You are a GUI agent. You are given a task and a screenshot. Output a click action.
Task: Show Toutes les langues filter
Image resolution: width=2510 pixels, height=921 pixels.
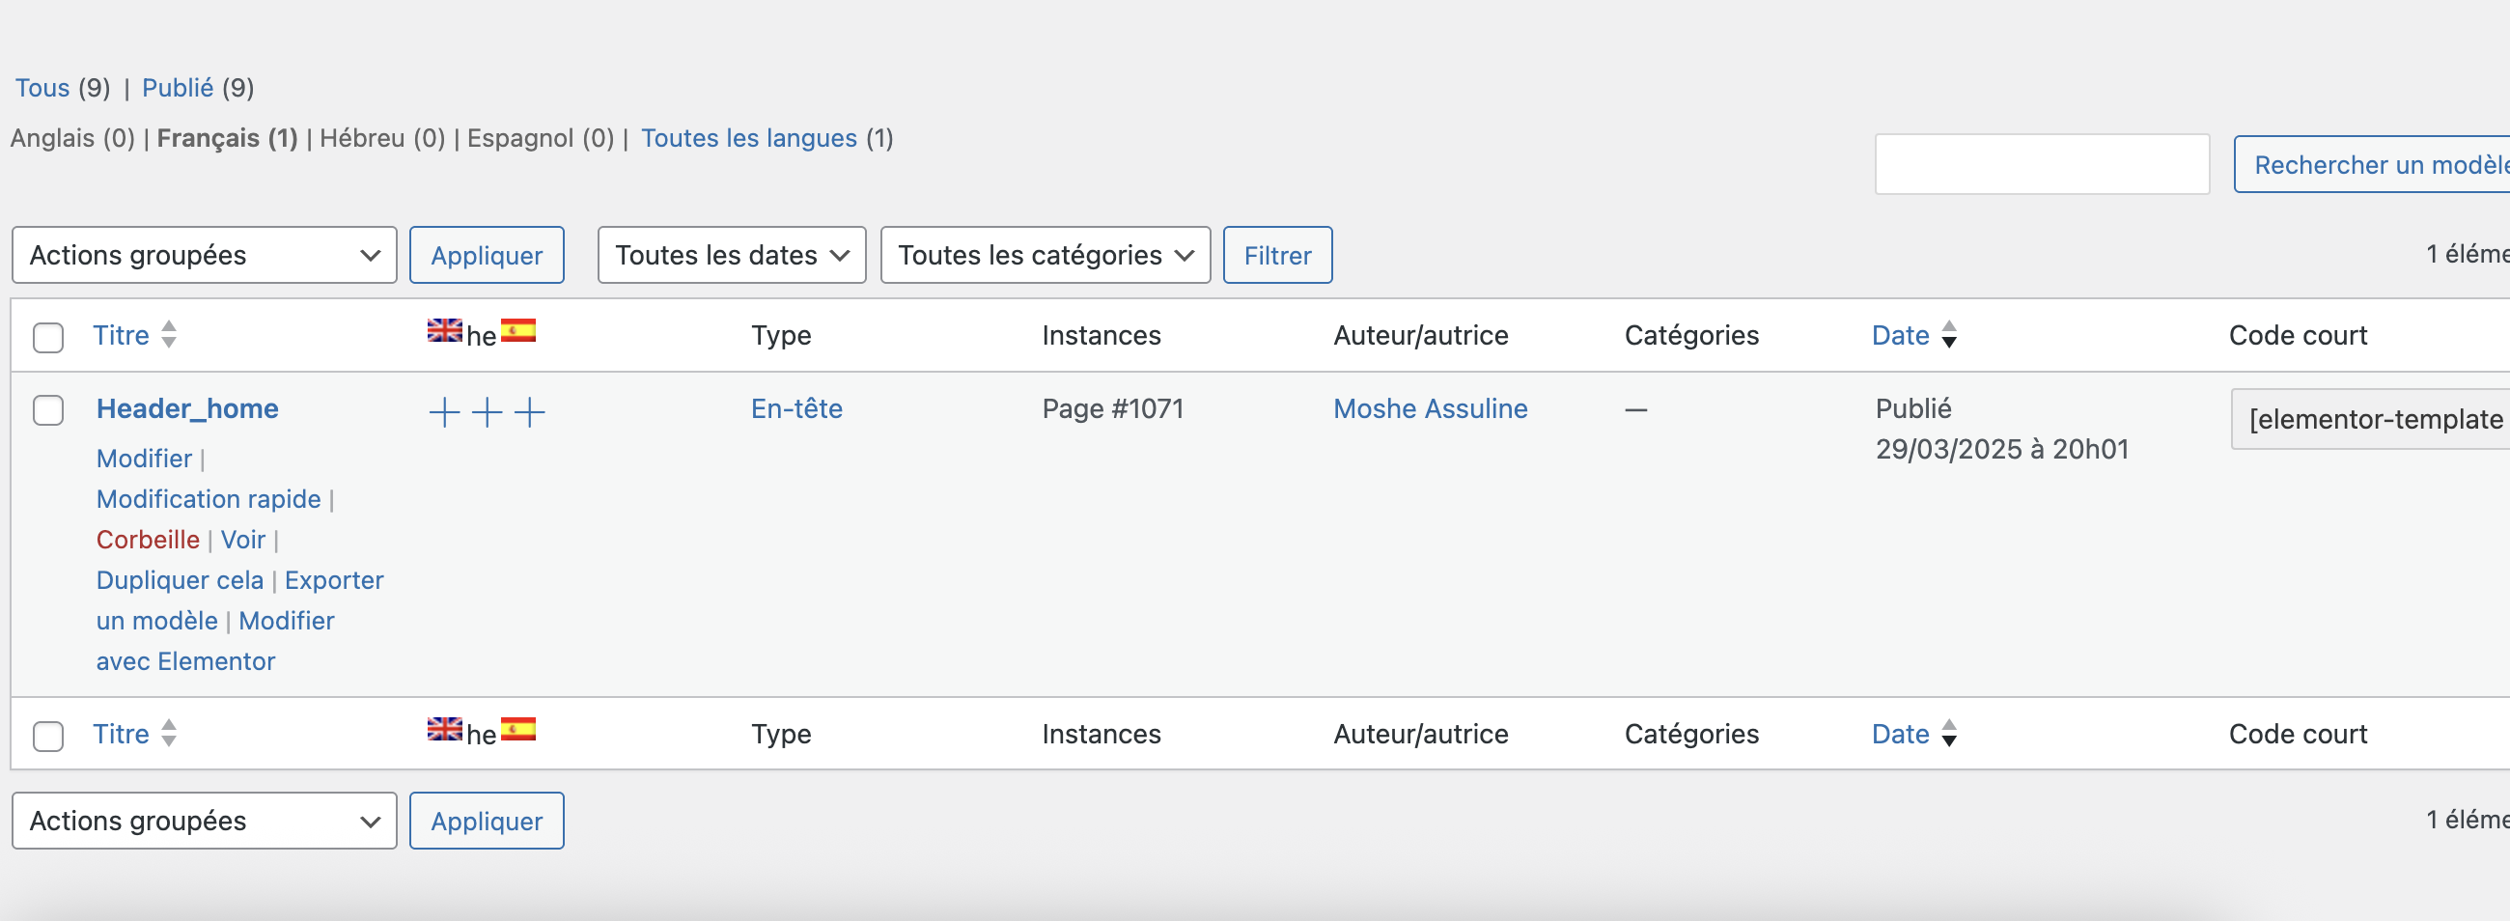748,138
